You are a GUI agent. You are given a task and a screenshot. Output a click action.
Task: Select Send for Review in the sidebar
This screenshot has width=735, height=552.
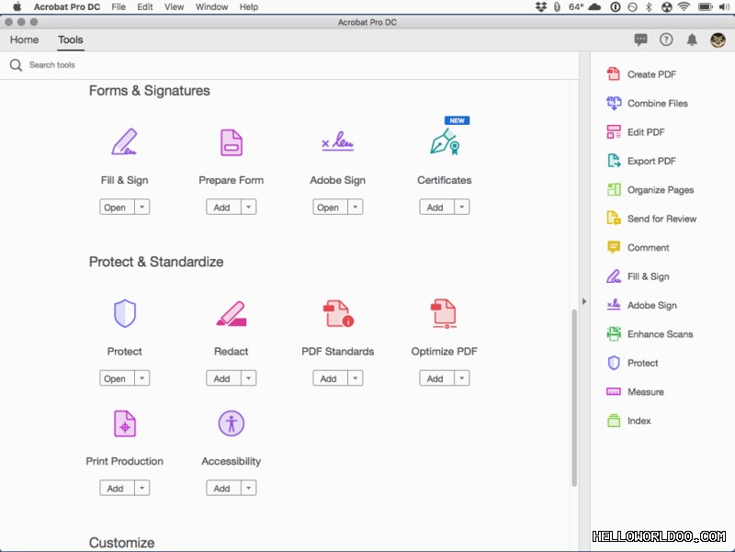tap(651, 219)
